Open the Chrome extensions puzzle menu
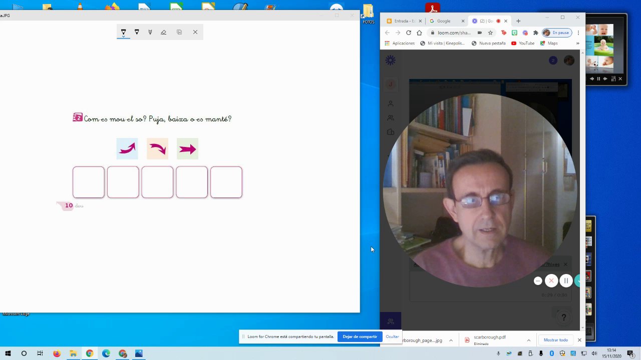Screen dimensions: 641x360 (x=535, y=32)
